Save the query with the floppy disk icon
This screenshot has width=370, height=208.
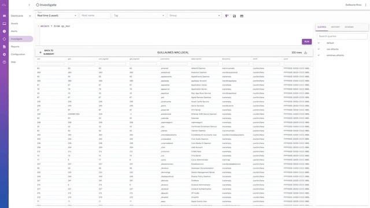tap(234, 16)
